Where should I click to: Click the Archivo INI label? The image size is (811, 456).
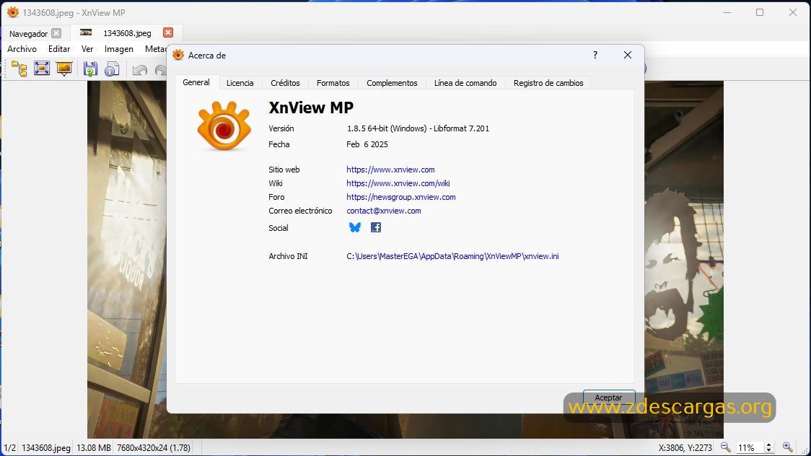tap(288, 256)
